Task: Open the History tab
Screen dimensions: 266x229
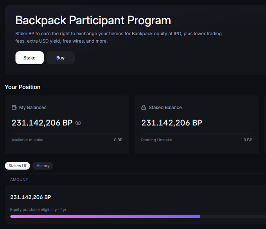Action: coord(43,166)
